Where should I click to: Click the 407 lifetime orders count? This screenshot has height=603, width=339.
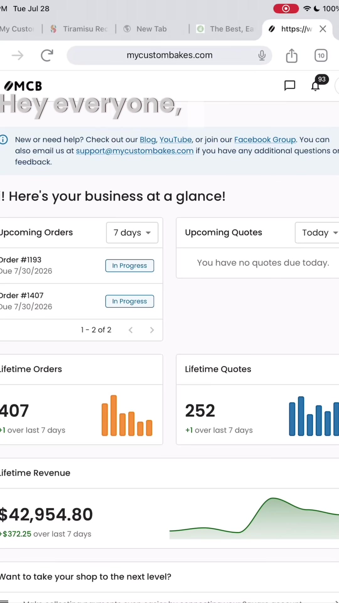(x=14, y=411)
